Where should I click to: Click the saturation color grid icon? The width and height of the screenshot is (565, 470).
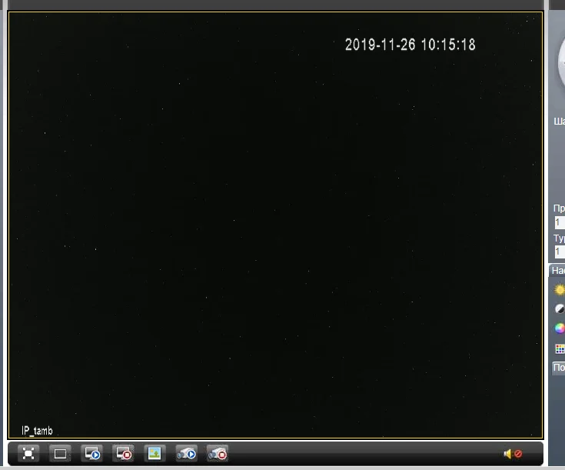pos(560,348)
